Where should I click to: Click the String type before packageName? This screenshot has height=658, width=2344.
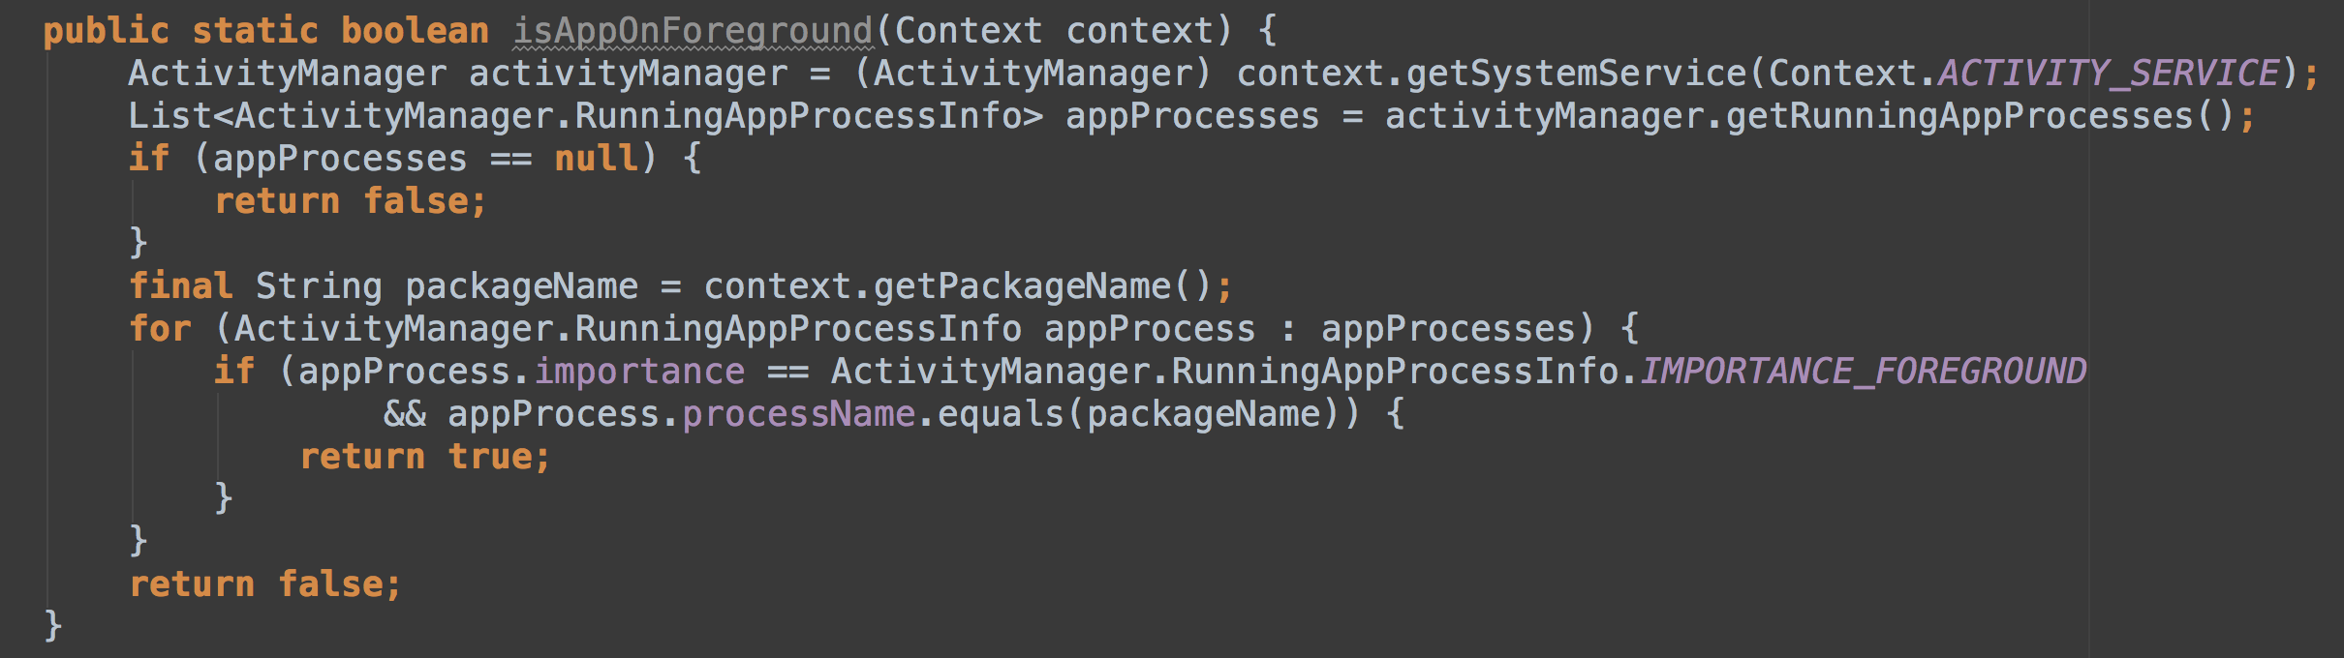coord(319,286)
